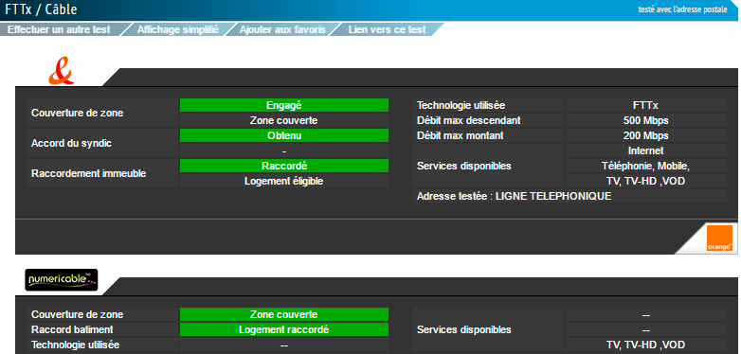Screen dimensions: 741x354
Task: Click 'Accord du syndic' label
Action: pyautogui.click(x=71, y=143)
